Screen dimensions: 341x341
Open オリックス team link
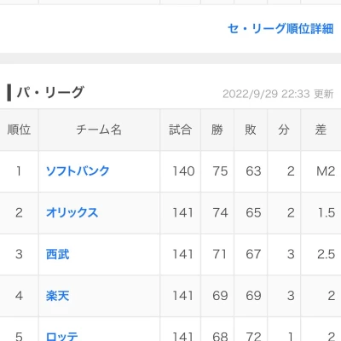point(72,212)
